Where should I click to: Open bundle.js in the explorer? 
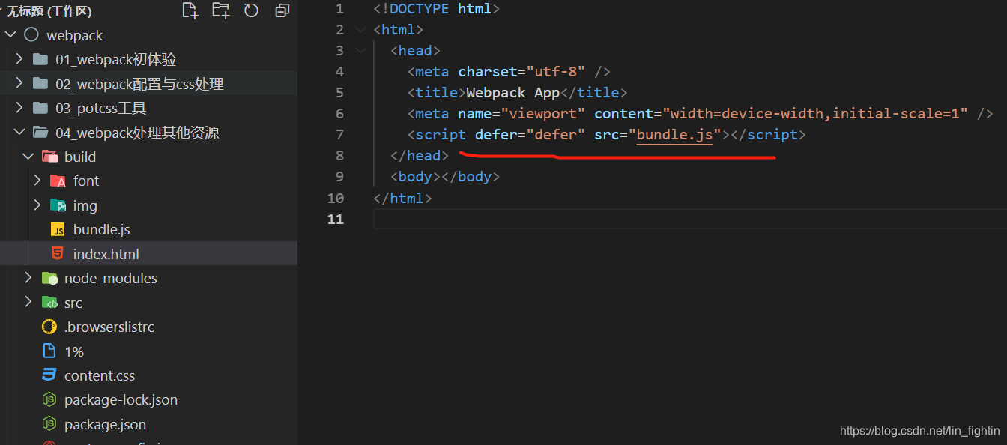pos(102,229)
